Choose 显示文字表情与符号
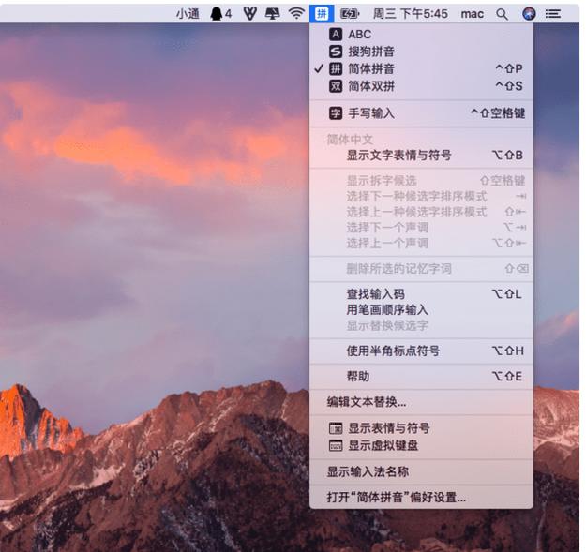The image size is (586, 552). tap(421, 155)
